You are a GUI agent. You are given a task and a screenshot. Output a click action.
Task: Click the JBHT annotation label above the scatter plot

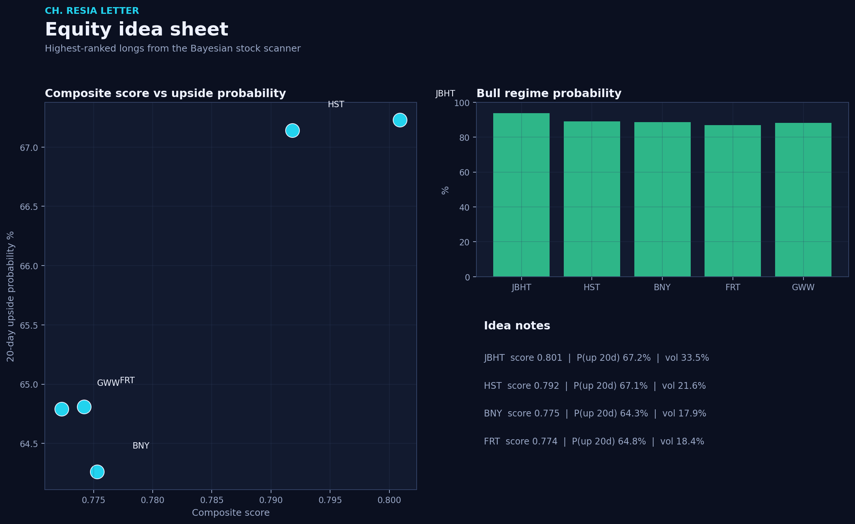pos(445,94)
